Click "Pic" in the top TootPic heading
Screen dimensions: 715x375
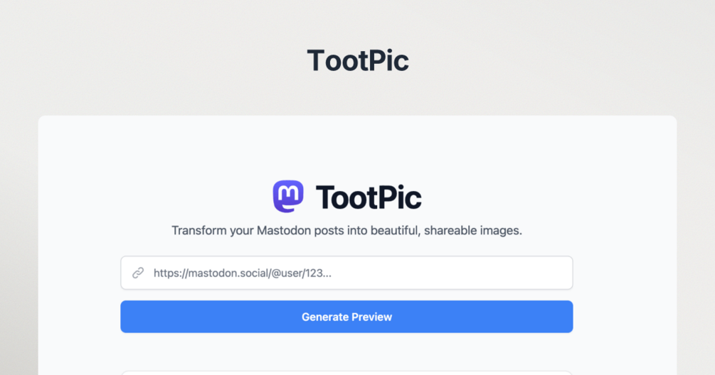pos(388,60)
